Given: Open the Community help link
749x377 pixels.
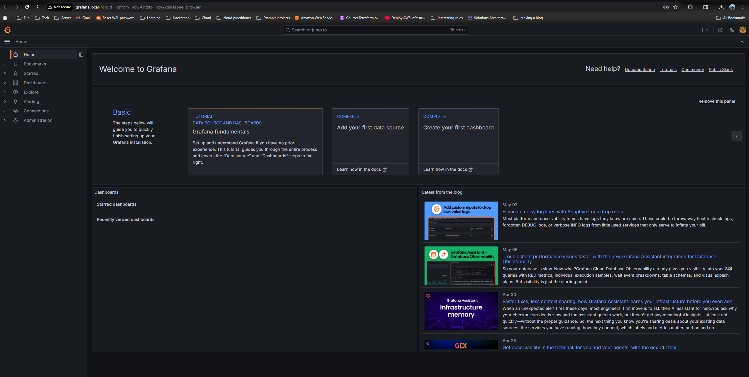Looking at the screenshot, I should pos(692,70).
